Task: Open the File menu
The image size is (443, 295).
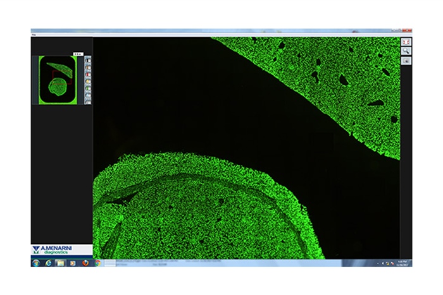Action: [x=34, y=34]
